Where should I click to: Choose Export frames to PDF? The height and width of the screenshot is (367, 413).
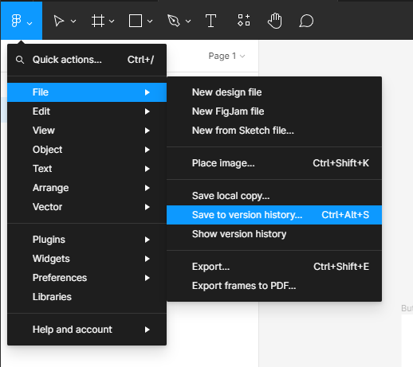pos(274,286)
